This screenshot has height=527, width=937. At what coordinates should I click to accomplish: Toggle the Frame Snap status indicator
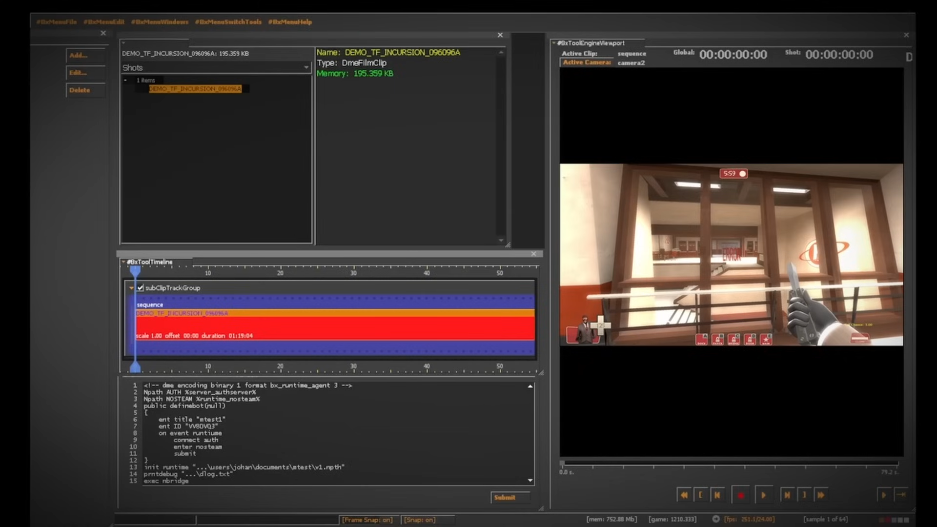(x=367, y=520)
